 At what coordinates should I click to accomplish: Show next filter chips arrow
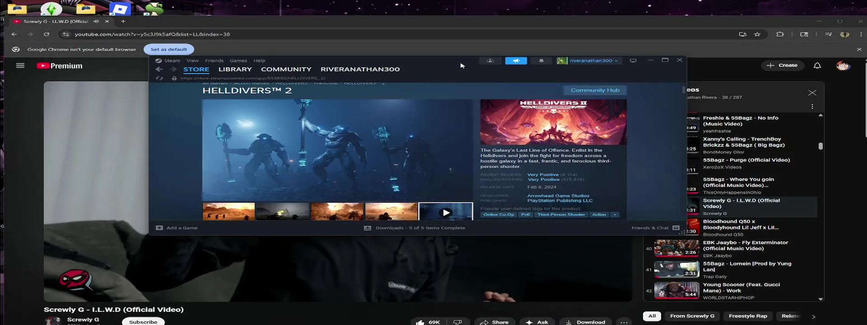813,316
